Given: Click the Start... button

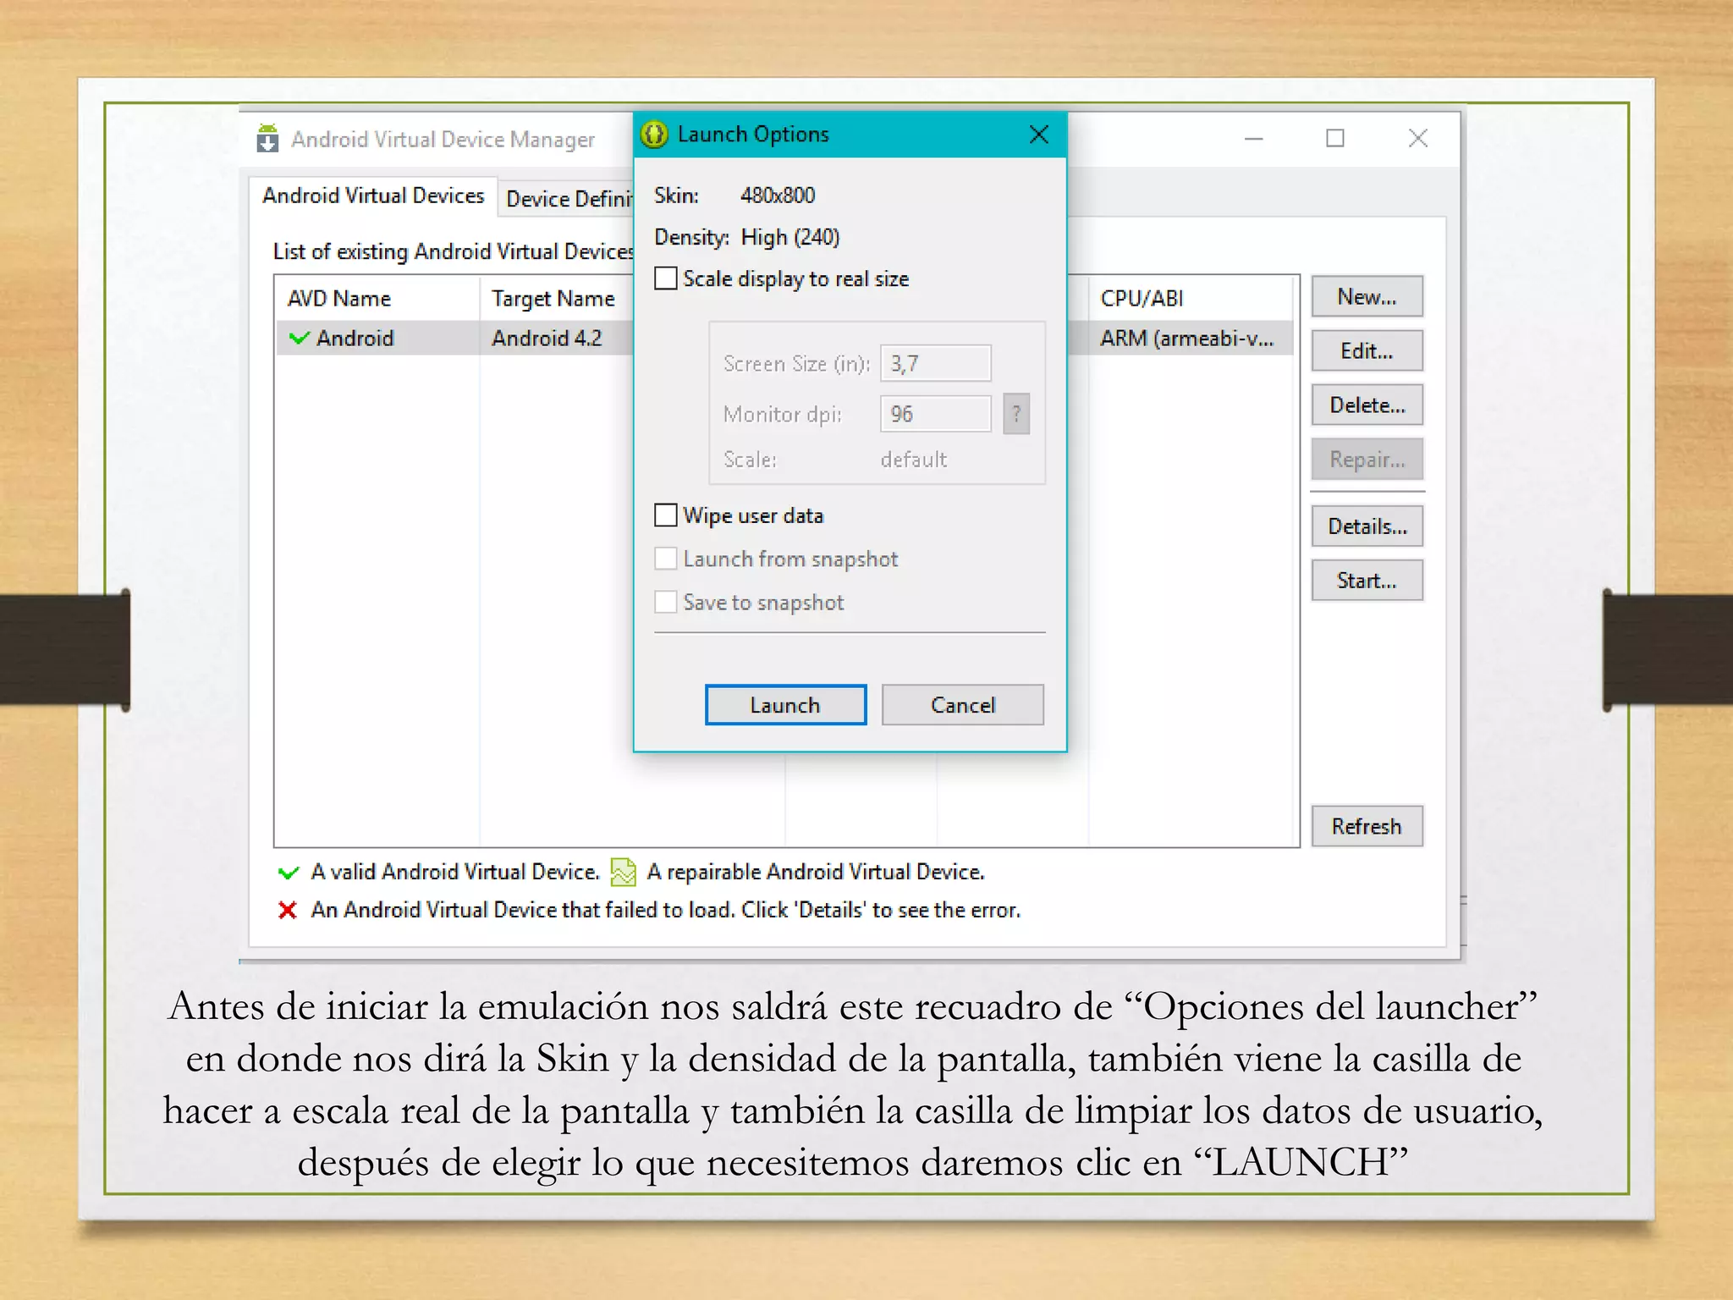Looking at the screenshot, I should (x=1367, y=581).
